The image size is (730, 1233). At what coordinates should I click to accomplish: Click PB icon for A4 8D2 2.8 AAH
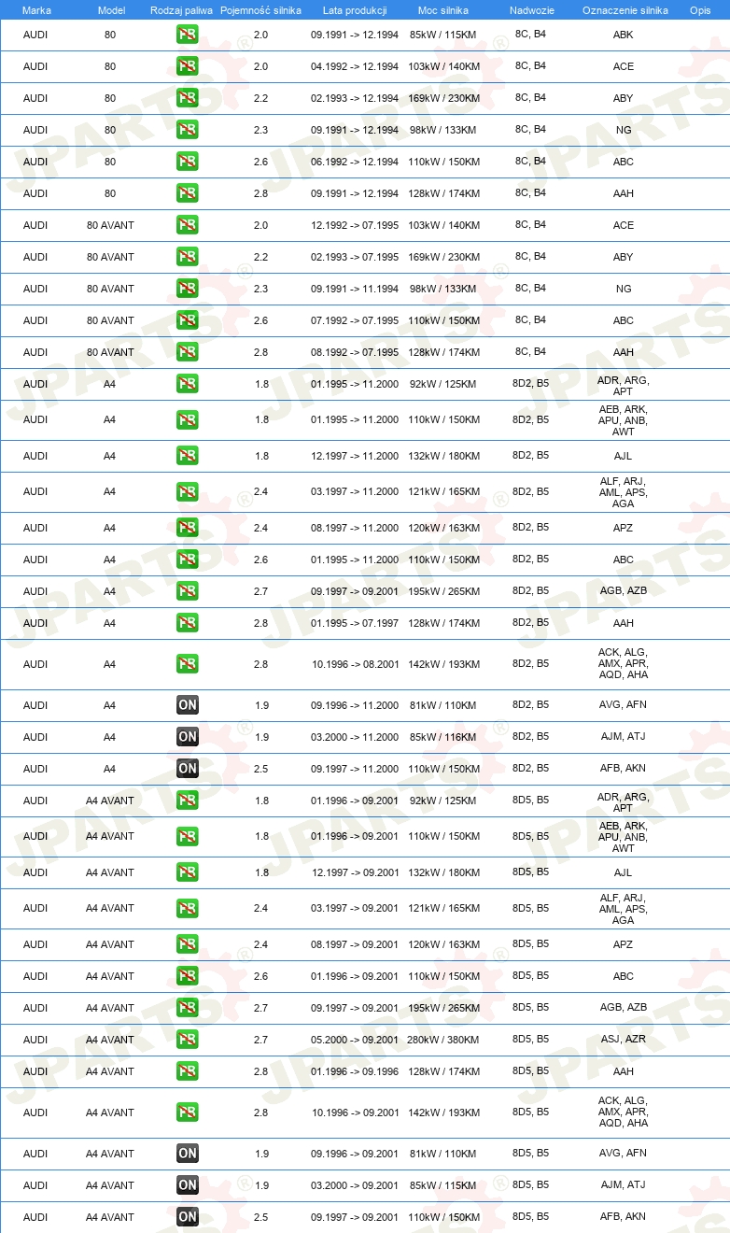click(x=188, y=623)
